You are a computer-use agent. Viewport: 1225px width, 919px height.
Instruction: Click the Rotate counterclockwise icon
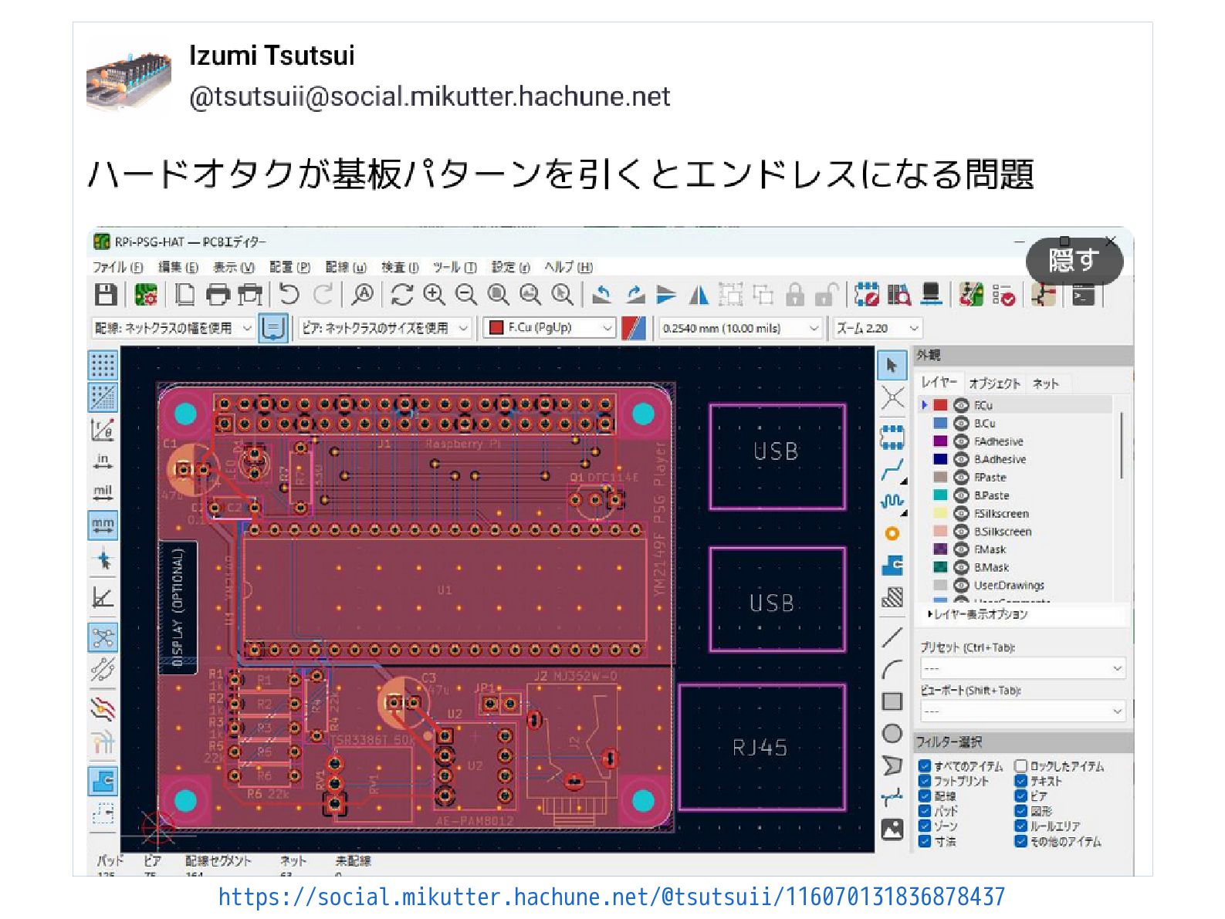602,295
